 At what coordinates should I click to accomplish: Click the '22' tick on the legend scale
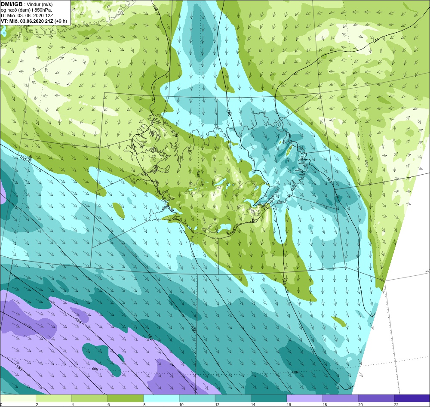396,404
